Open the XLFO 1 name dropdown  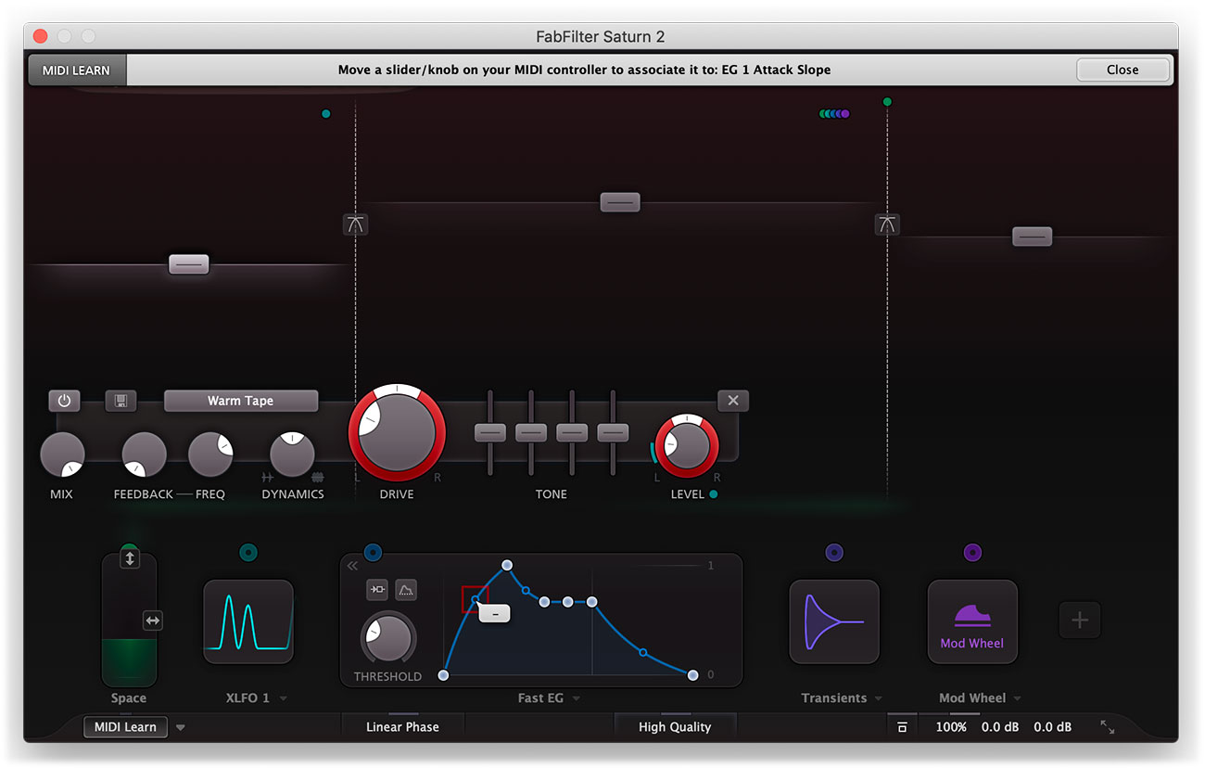[x=283, y=698]
